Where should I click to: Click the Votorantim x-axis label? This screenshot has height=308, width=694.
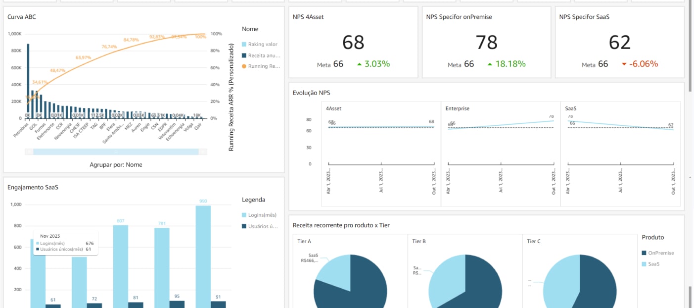(x=168, y=131)
